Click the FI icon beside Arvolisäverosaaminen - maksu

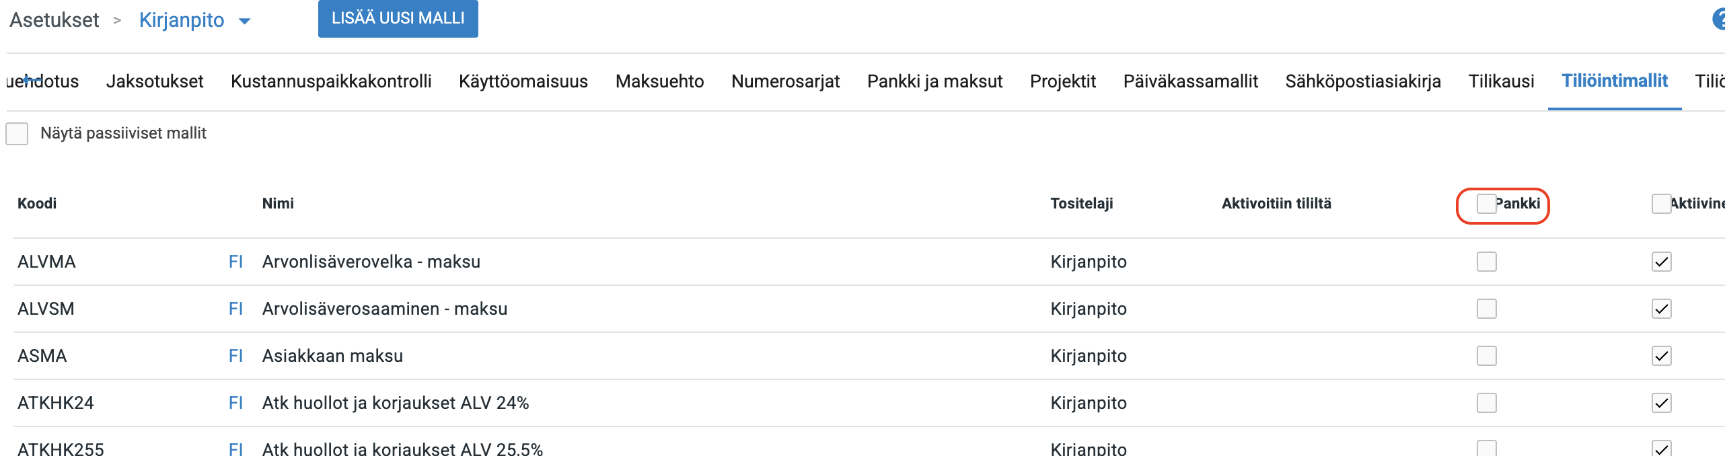[236, 308]
